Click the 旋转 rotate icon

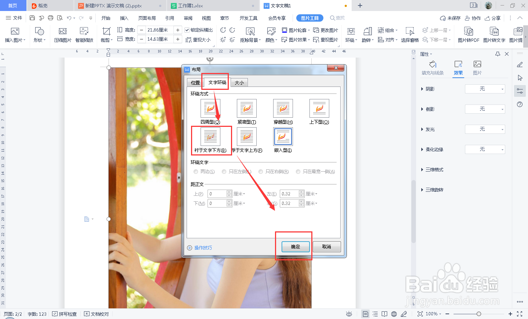(367, 32)
